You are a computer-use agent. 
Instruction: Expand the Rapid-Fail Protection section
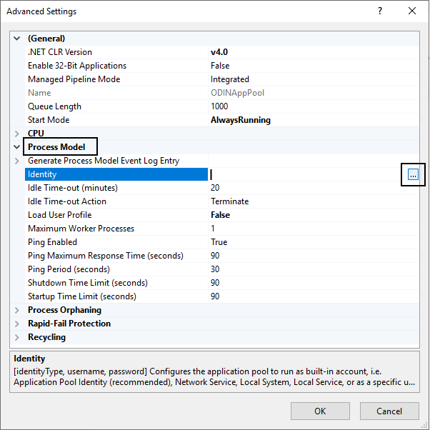17,324
